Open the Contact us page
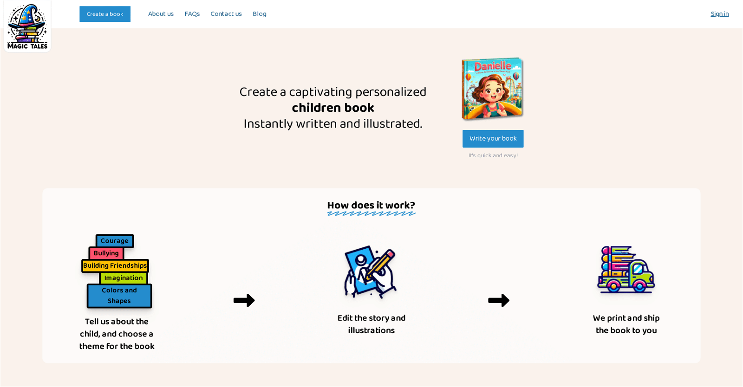The image size is (743, 387). pyautogui.click(x=226, y=14)
